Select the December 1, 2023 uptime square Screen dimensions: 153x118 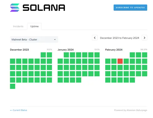point(43,55)
